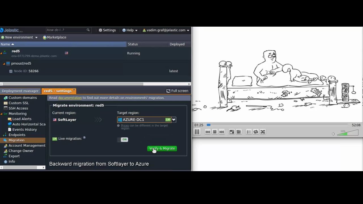Screen dimensions: 363x204
Task: Toggle video player fullscreen mode
Action: tap(232, 132)
